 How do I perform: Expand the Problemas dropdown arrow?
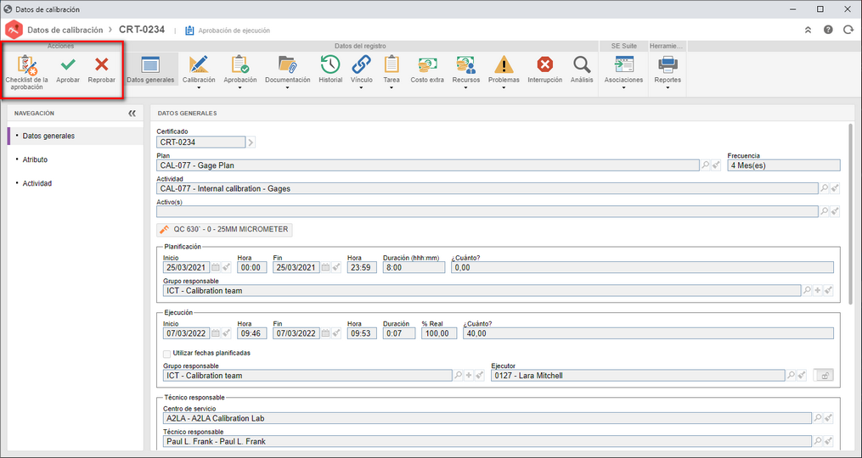coord(504,88)
